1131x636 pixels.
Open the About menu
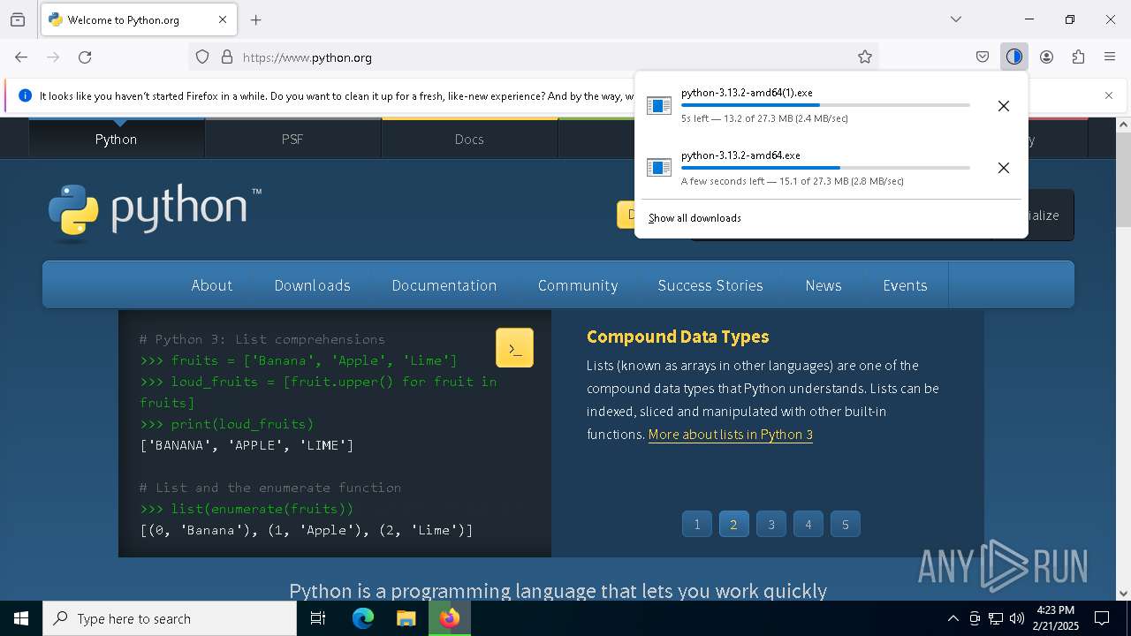tap(212, 285)
